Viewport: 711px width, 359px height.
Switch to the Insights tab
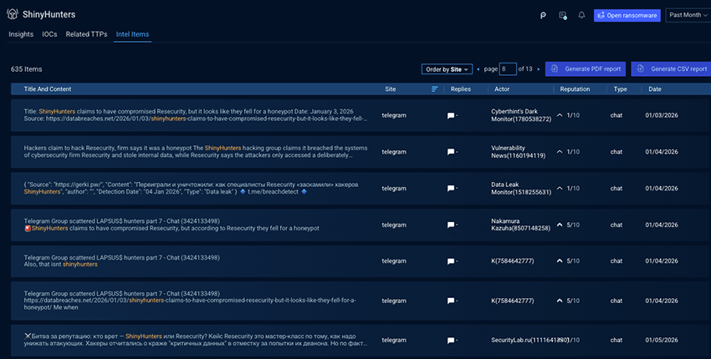pyautogui.click(x=21, y=34)
